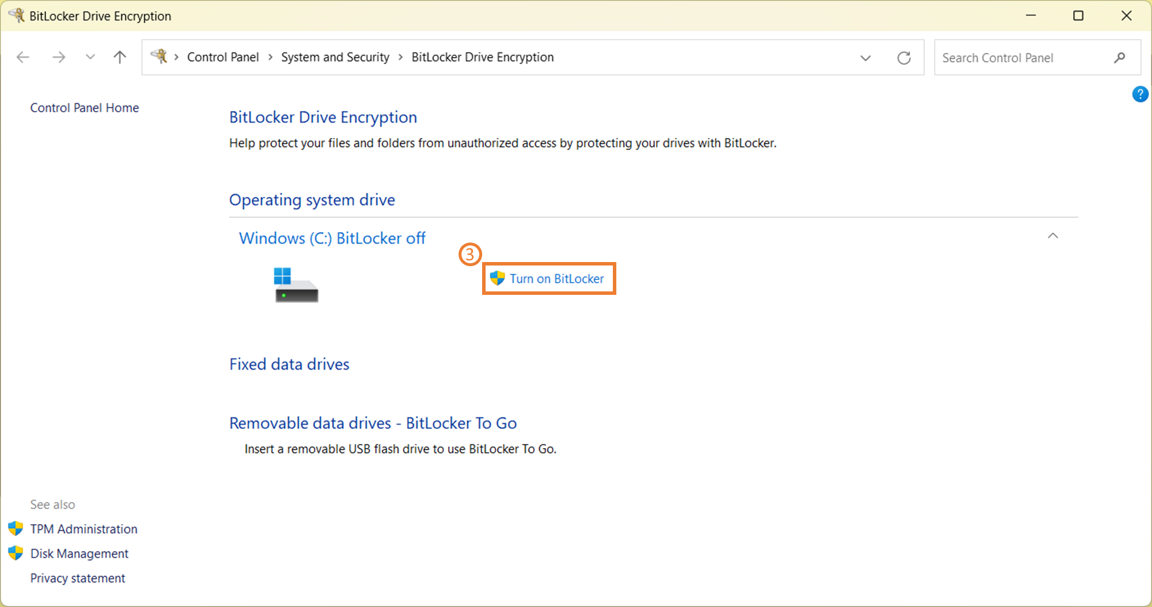
Task: Collapse the Windows (C:) drive section
Action: (1052, 236)
